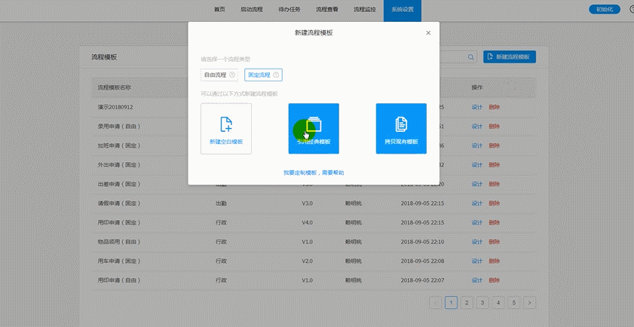The image size is (634, 327).
Task: Click the search magnifier icon
Action: pos(471,57)
